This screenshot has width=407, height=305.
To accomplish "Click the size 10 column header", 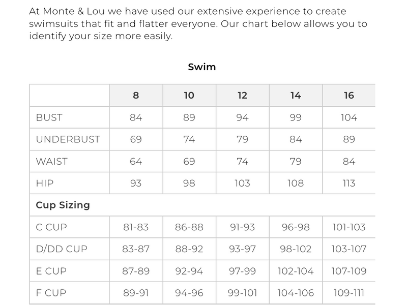I will (189, 96).
